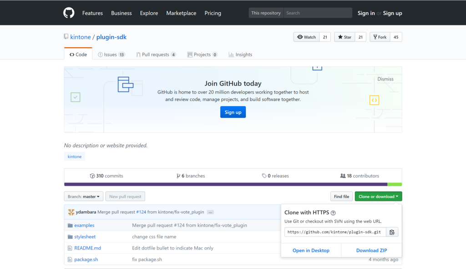Open the README.md file
This screenshot has width=466, height=269.
(x=88, y=248)
